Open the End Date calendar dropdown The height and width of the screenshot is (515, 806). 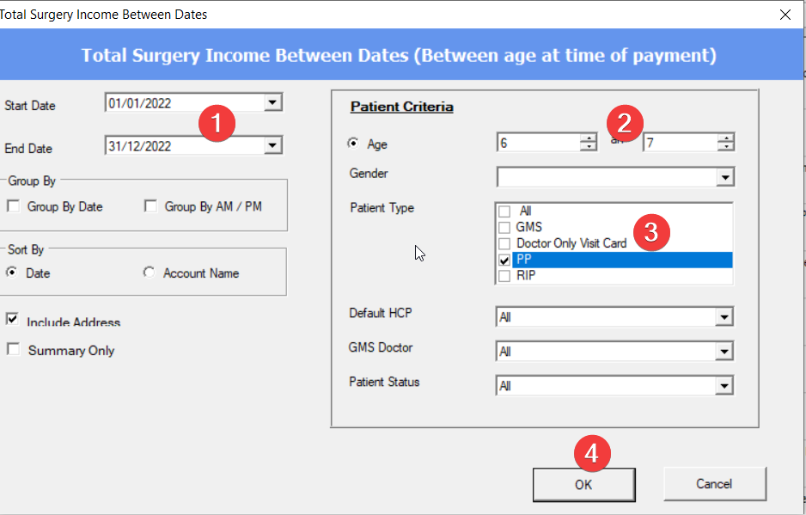pos(272,145)
